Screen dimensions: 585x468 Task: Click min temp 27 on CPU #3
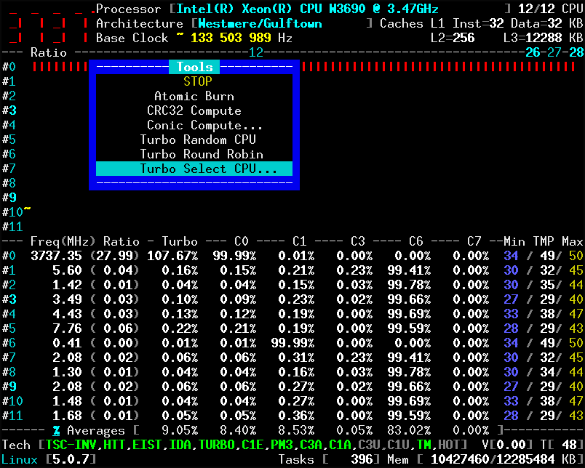click(511, 299)
